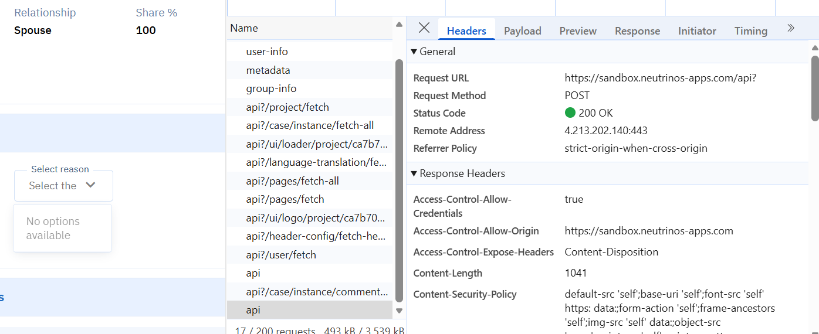The width and height of the screenshot is (819, 334).
Task: Select the api?/project/fetch request
Action: (310, 107)
